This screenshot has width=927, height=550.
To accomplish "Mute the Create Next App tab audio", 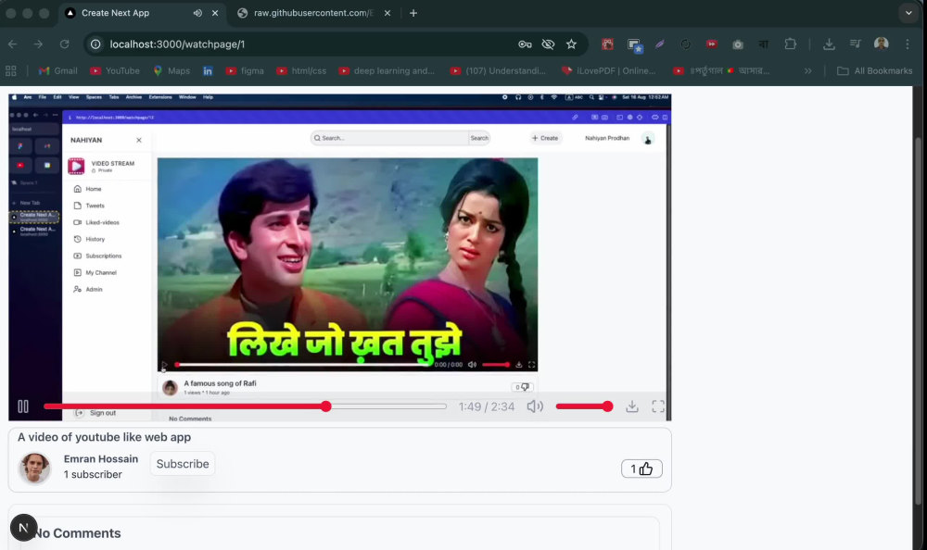I will 197,13.
